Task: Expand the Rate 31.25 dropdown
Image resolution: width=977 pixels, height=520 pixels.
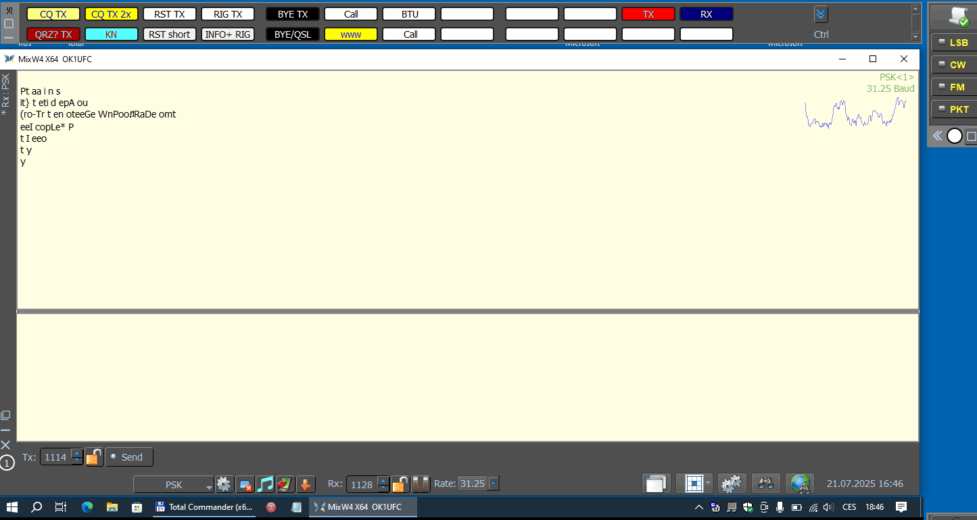Action: coord(494,484)
